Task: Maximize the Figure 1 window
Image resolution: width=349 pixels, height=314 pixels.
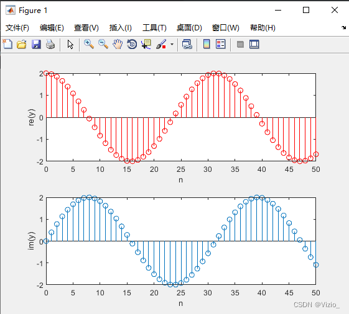Action: 306,10
